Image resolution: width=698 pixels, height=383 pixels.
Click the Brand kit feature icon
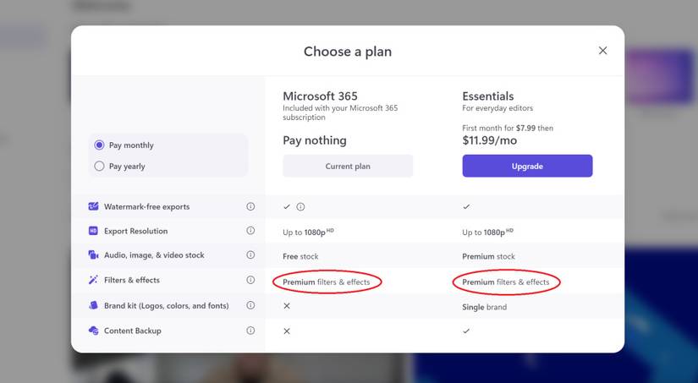(93, 305)
